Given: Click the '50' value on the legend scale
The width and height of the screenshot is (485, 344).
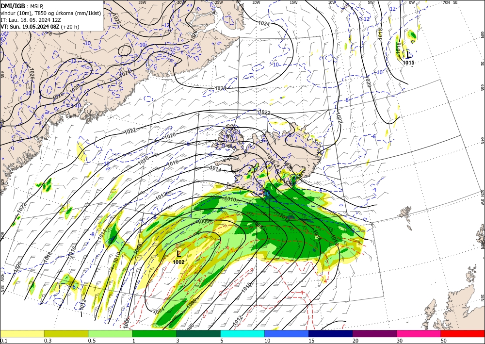Looking at the screenshot, I should (x=444, y=340).
